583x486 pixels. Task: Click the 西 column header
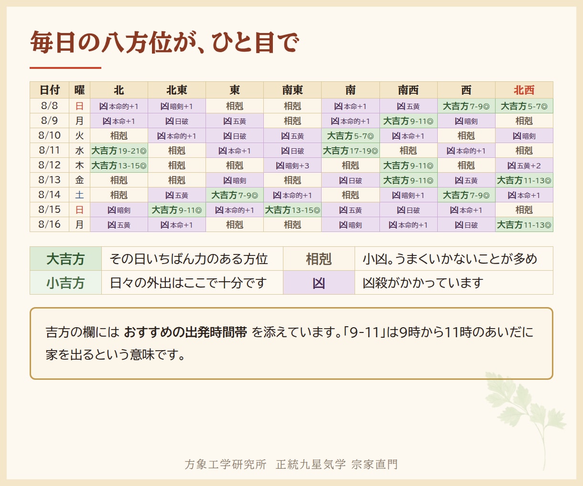pos(466,90)
